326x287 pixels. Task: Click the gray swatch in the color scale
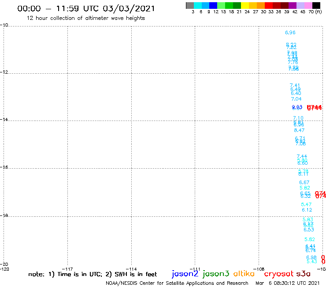(x=190, y=5)
